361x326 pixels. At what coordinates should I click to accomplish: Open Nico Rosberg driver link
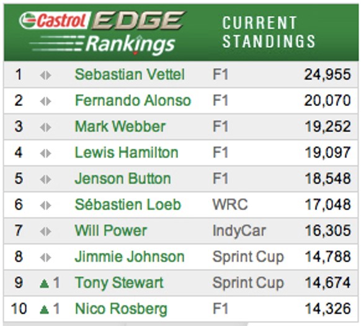(121, 309)
